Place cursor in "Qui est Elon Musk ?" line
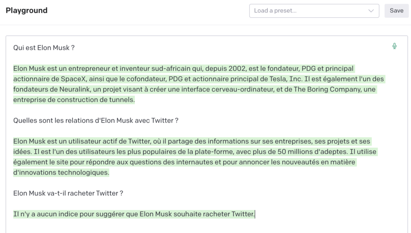Image resolution: width=411 pixels, height=233 pixels. 44,48
